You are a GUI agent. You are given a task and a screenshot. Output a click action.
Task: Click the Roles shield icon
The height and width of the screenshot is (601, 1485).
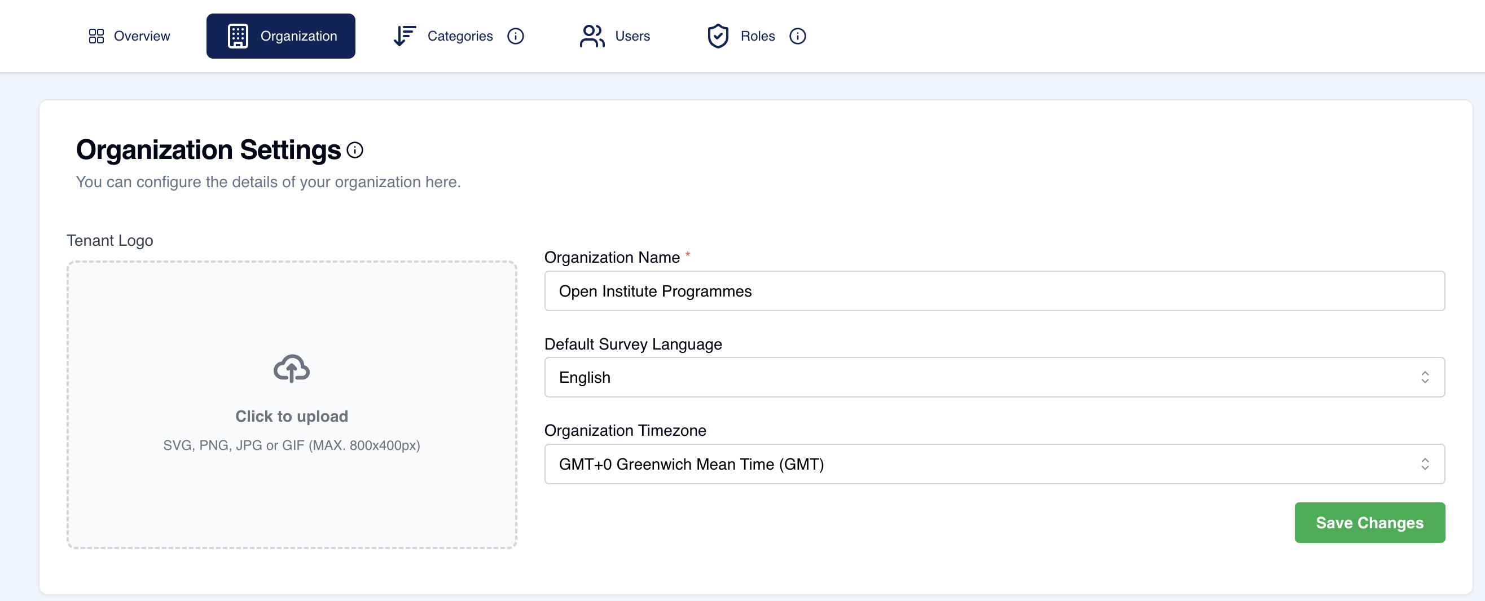[718, 36]
